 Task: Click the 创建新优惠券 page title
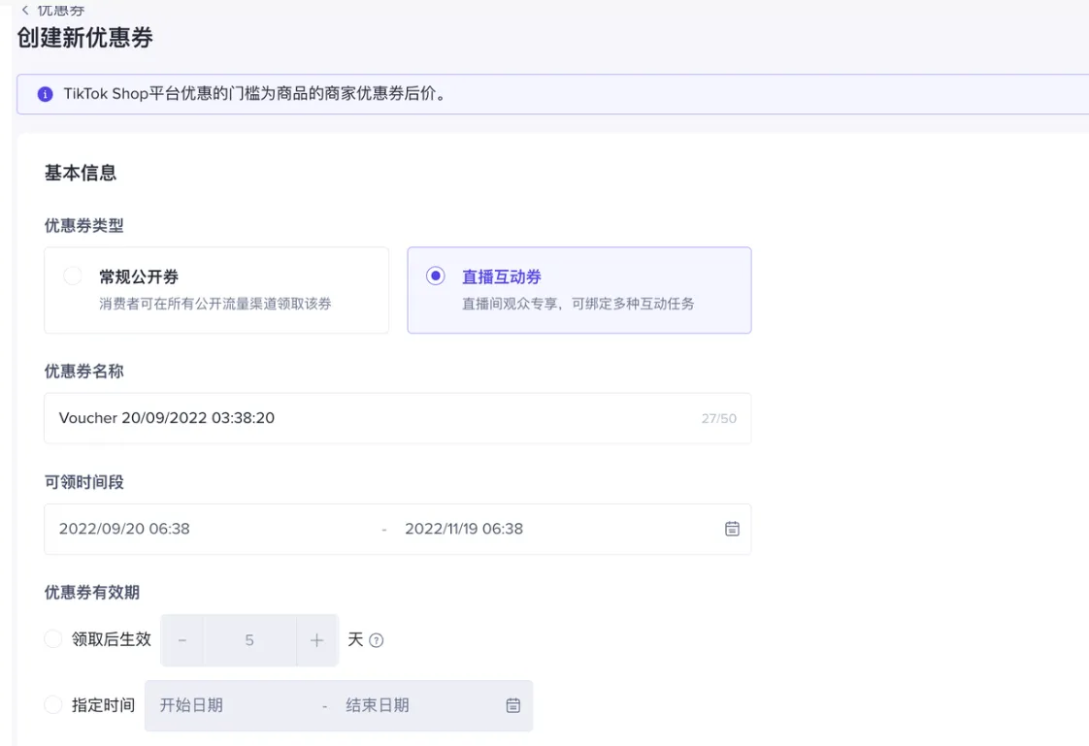(85, 38)
